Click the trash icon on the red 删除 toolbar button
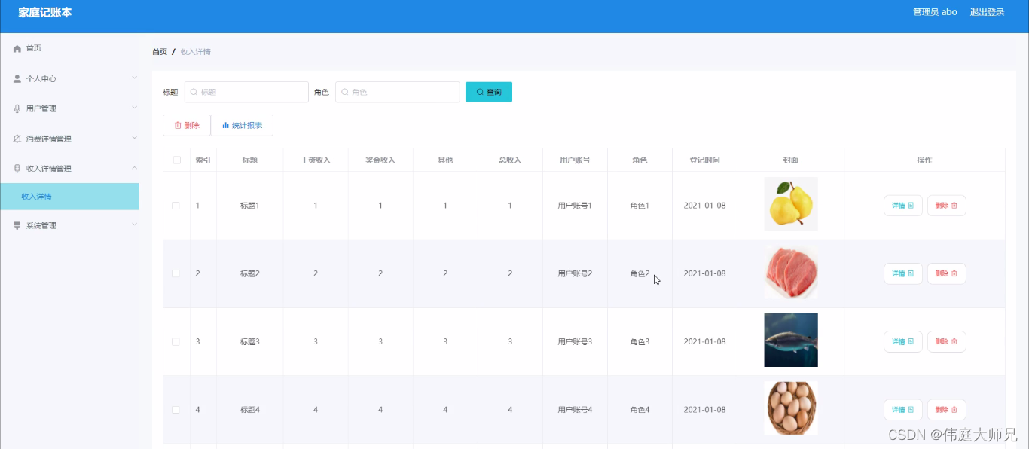The height and width of the screenshot is (449, 1029). [x=178, y=125]
